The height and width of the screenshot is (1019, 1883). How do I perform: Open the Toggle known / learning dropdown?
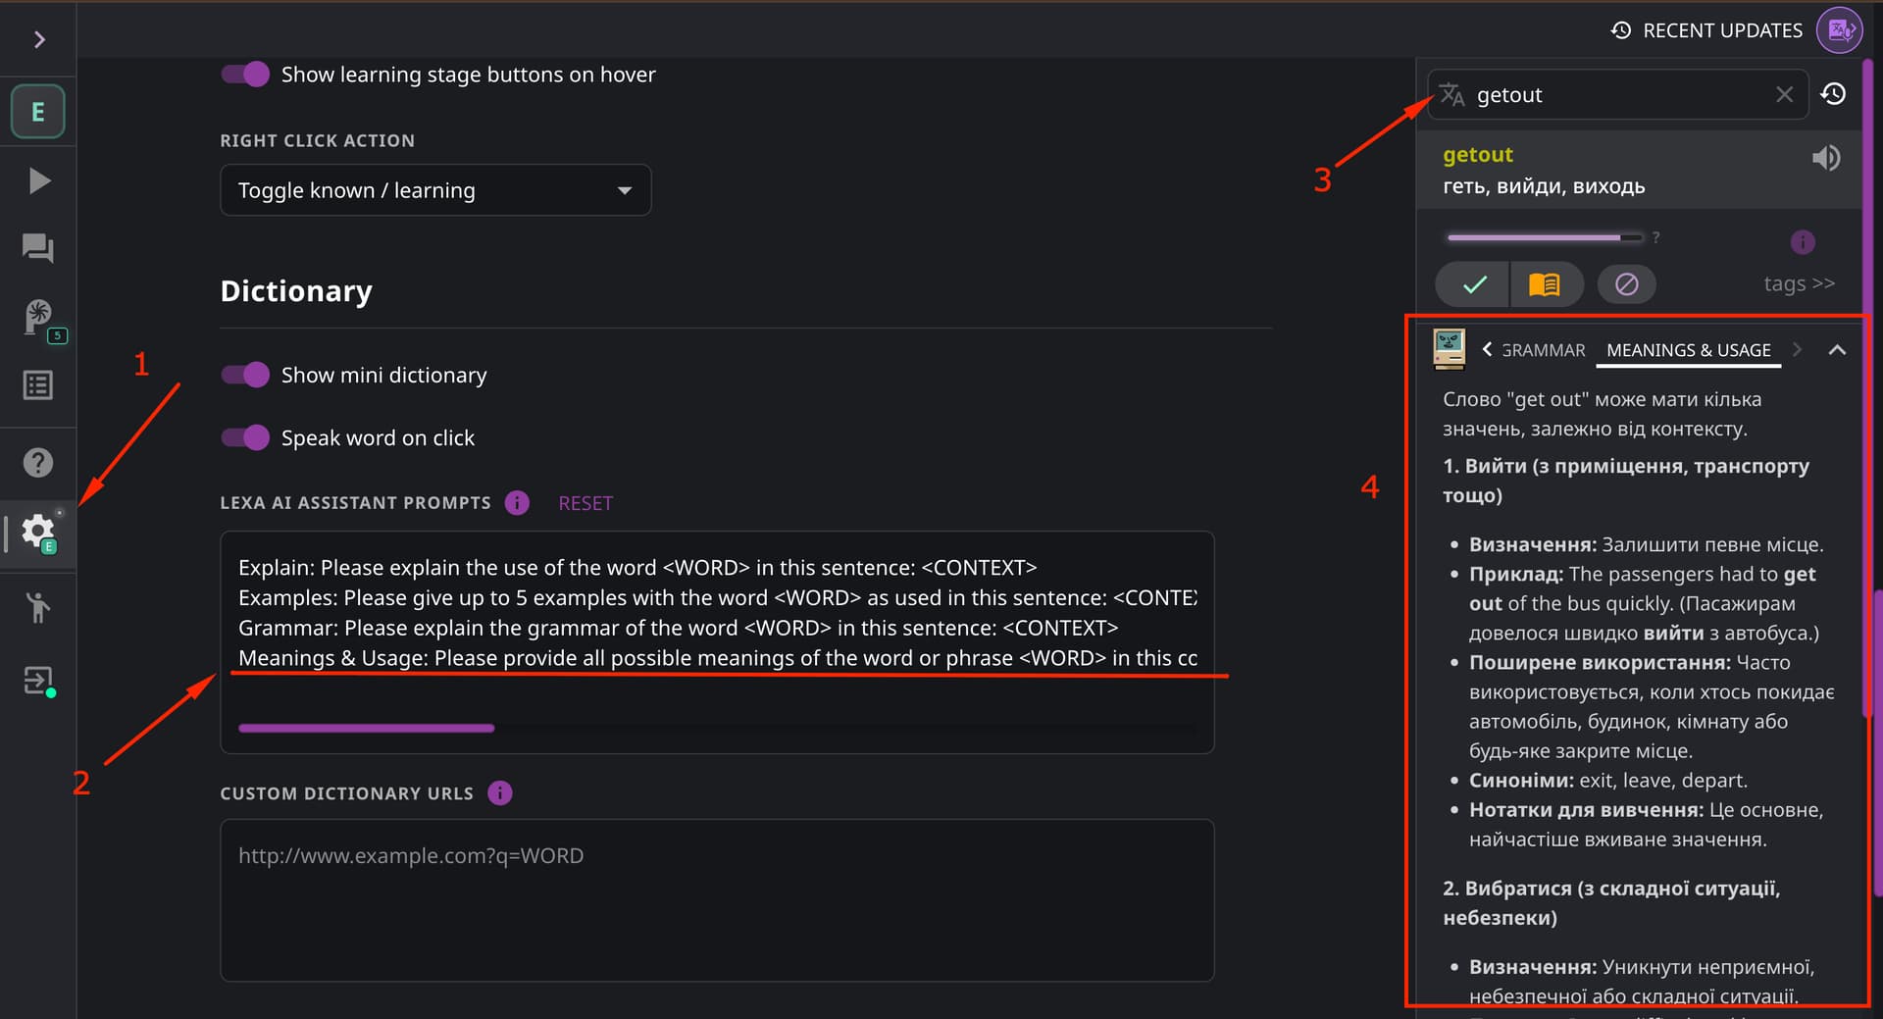click(435, 190)
